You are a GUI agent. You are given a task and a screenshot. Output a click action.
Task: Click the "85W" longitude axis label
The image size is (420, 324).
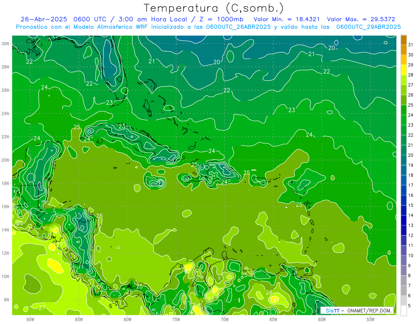pos(79,319)
